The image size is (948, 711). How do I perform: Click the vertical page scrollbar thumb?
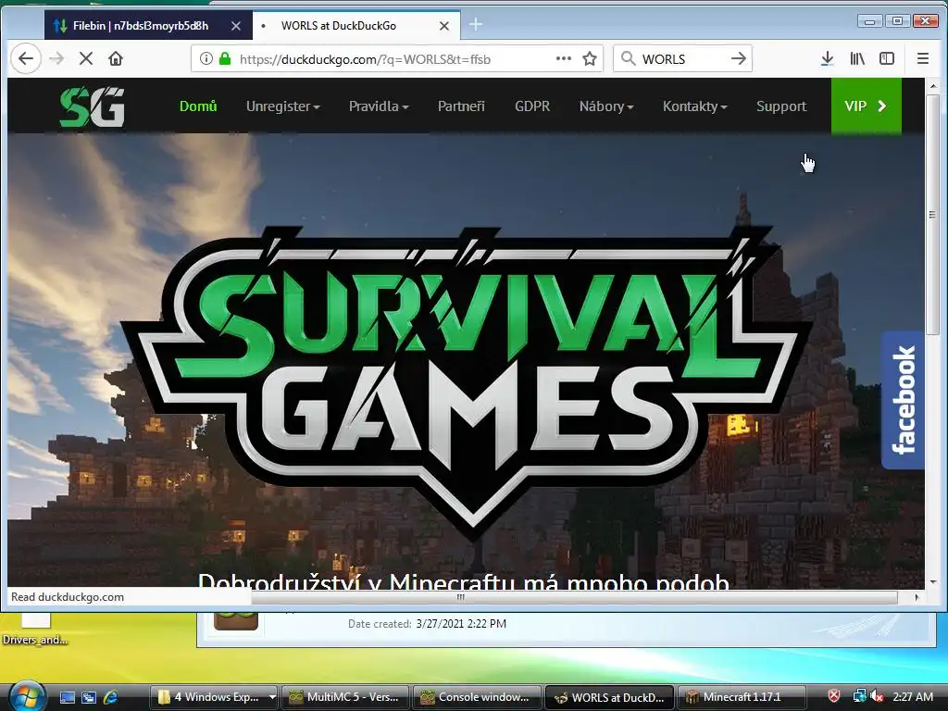coord(932,215)
